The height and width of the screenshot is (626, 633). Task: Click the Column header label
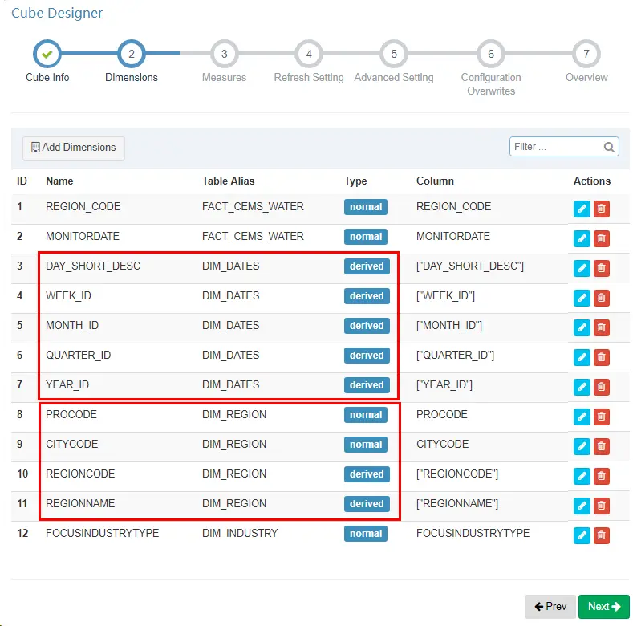tap(435, 181)
